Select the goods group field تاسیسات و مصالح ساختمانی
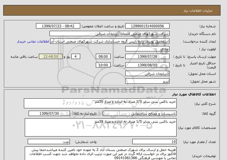This screenshot has width=227, height=160. [x=139, y=113]
